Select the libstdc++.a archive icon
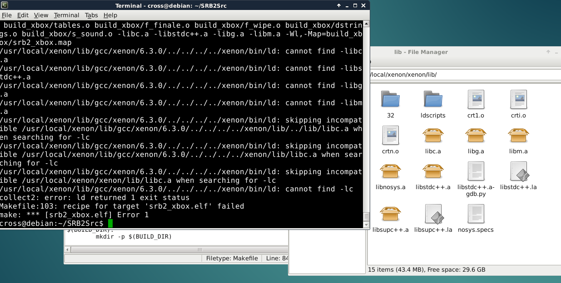561x283 pixels. pyautogui.click(x=433, y=171)
